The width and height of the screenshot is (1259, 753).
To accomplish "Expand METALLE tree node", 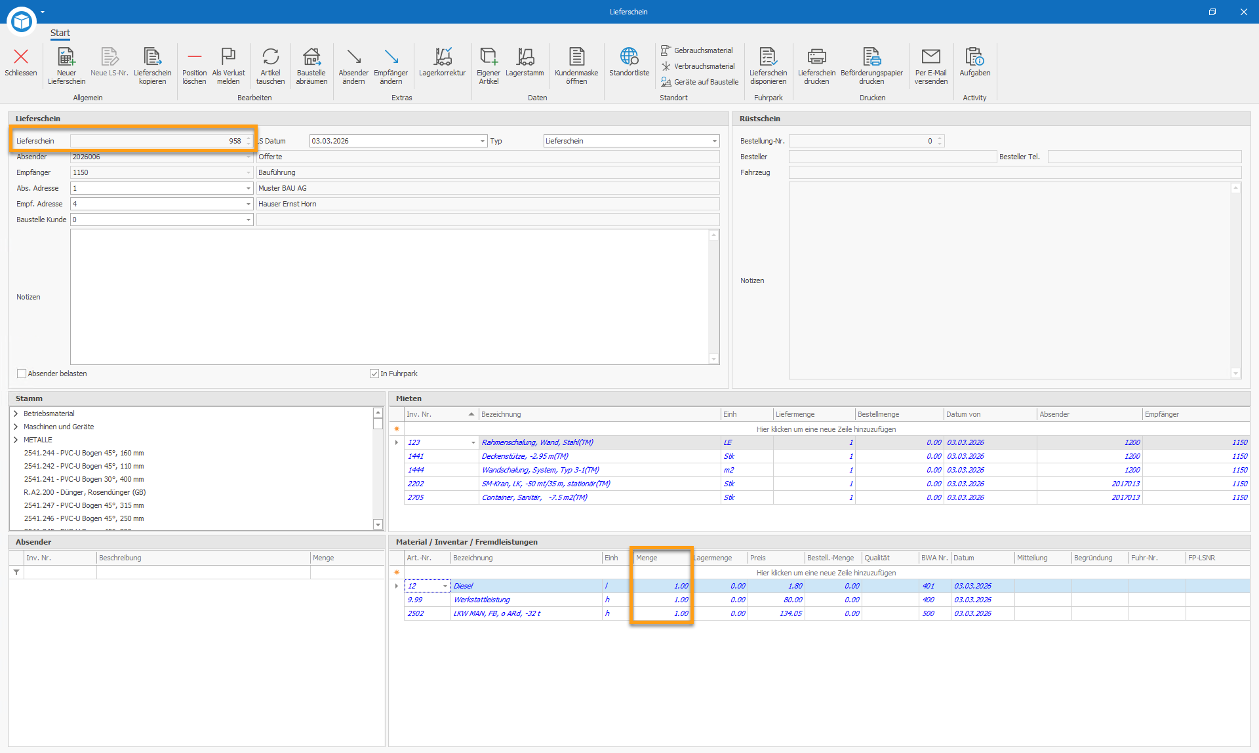I will tap(16, 440).
